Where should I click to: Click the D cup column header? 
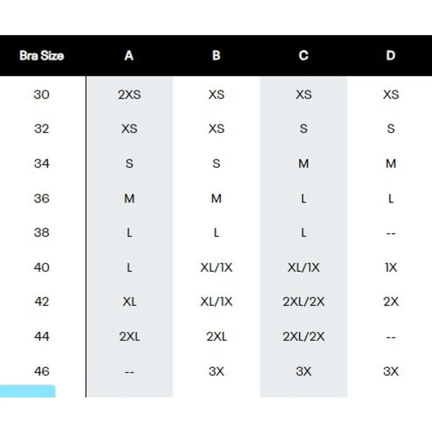pos(391,56)
